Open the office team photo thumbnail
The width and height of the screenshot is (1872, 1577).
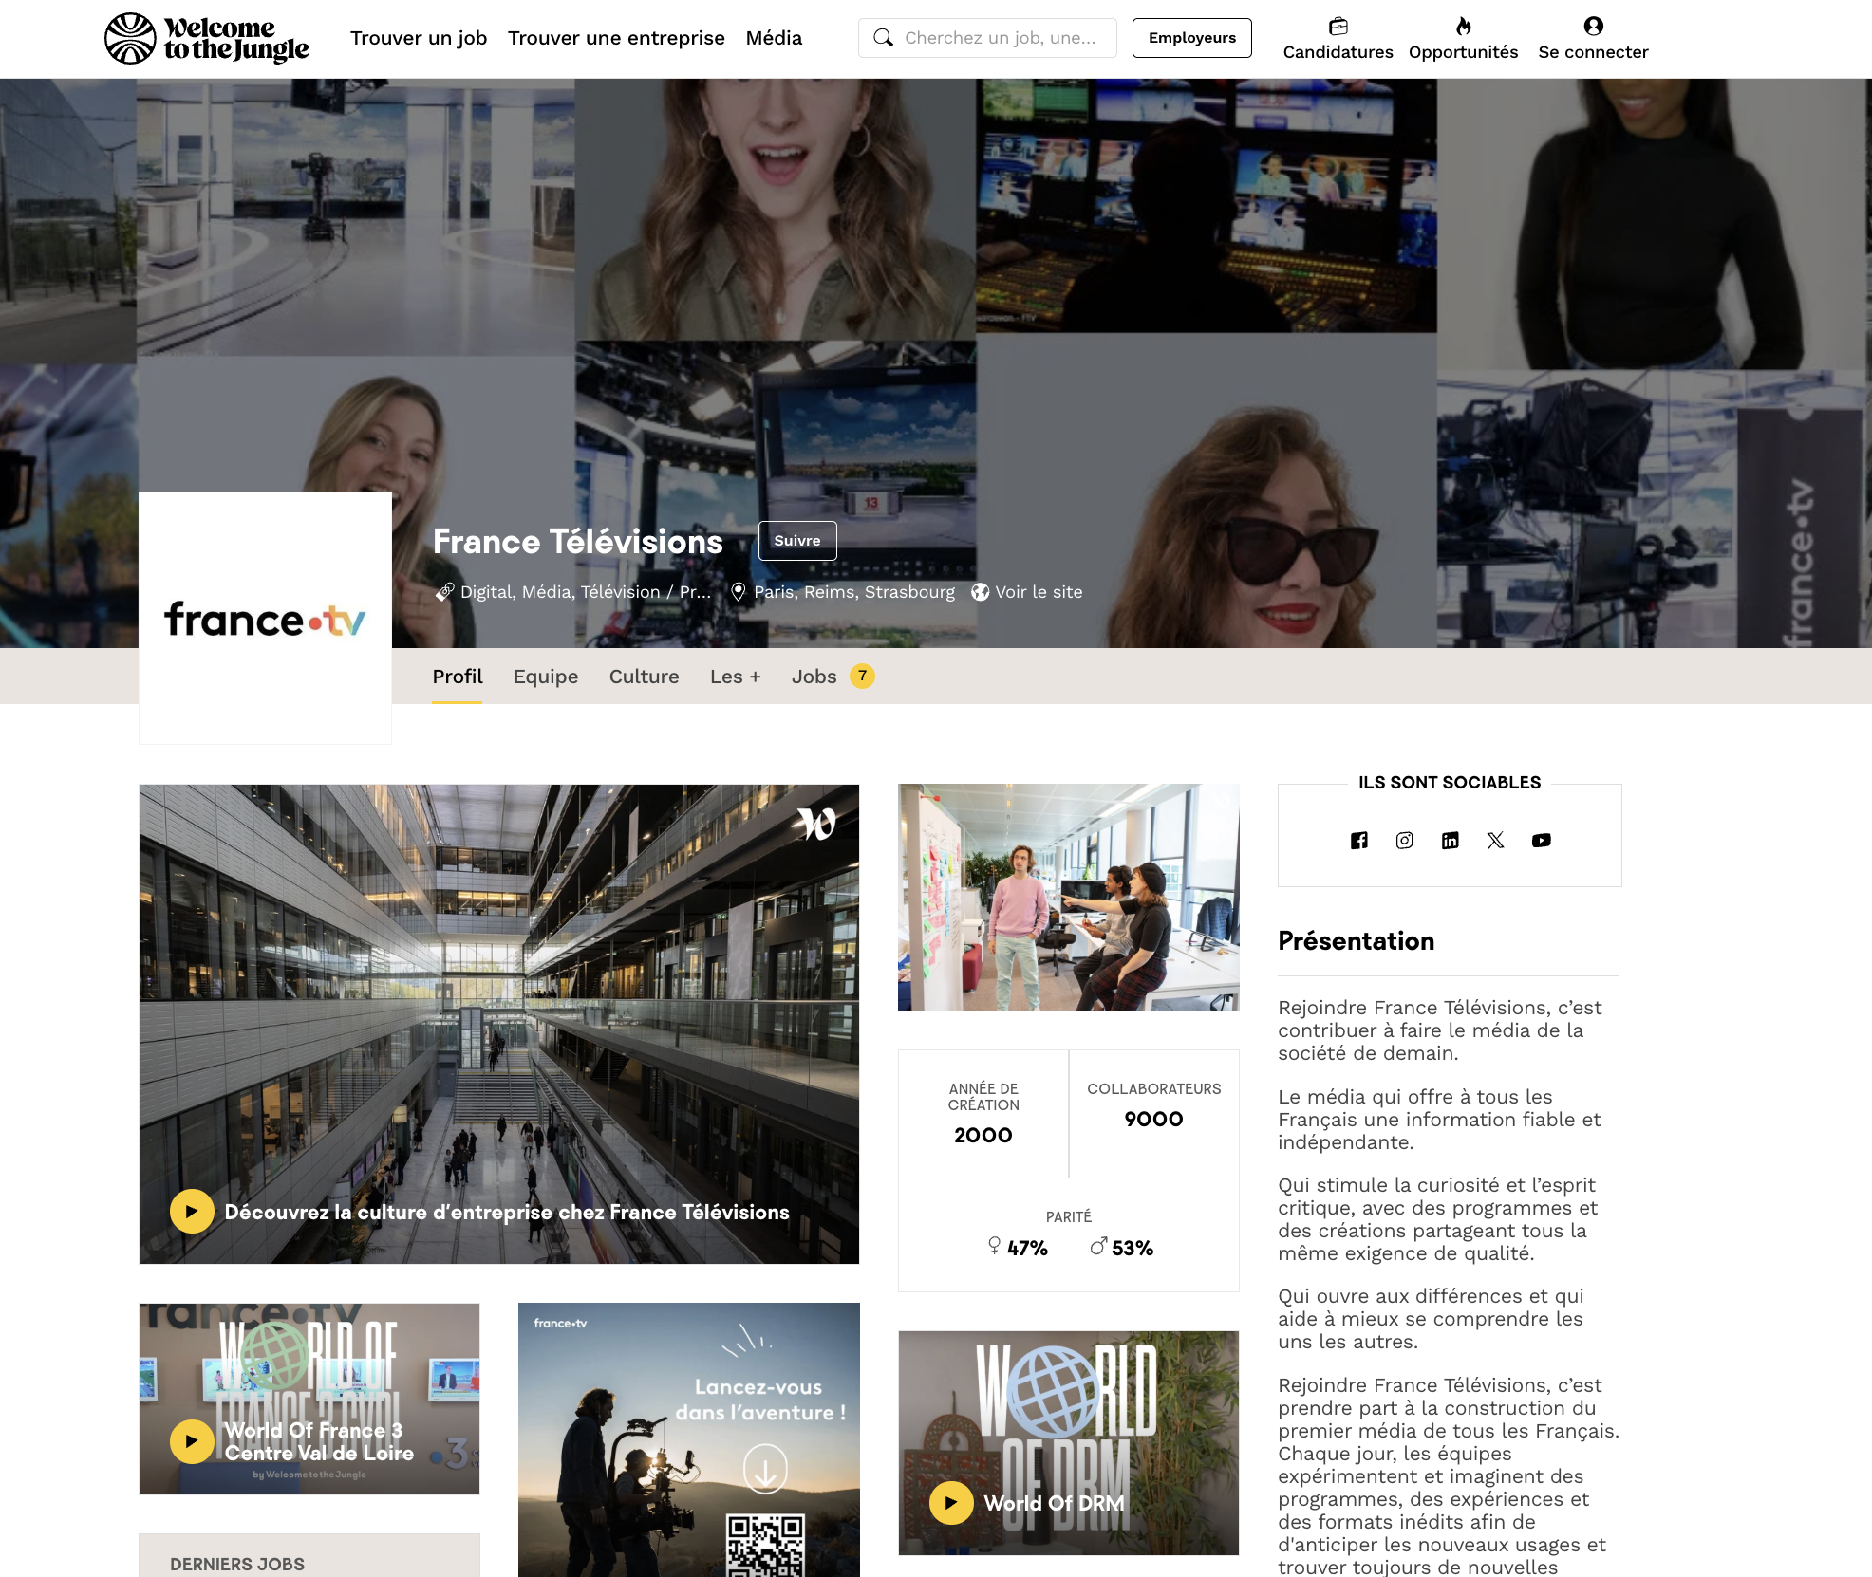(x=1068, y=898)
